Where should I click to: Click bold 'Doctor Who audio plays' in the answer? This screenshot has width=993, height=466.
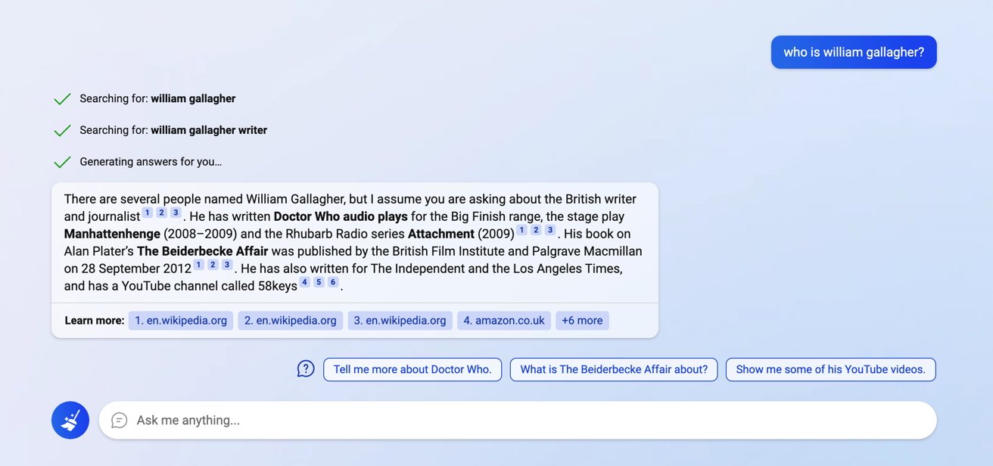point(341,216)
